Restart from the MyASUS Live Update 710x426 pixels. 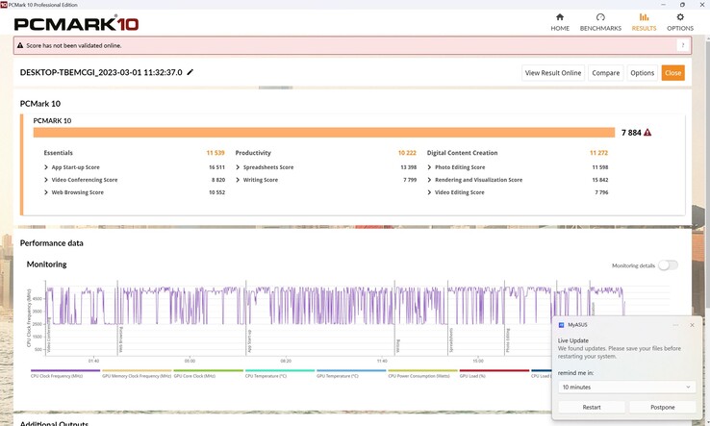click(x=592, y=407)
